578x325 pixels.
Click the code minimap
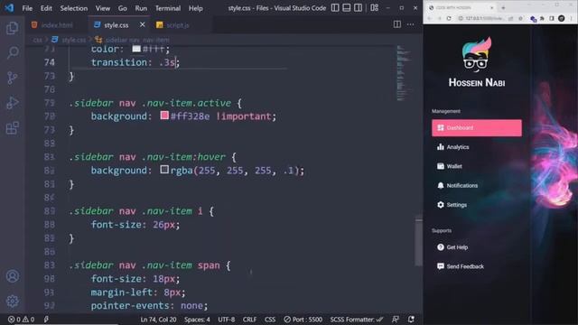pyautogui.click(x=405, y=74)
